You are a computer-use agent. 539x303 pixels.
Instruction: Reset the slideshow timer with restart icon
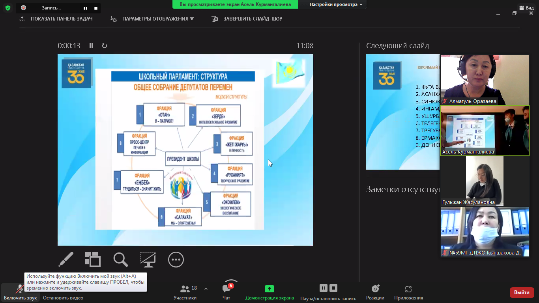tap(105, 46)
